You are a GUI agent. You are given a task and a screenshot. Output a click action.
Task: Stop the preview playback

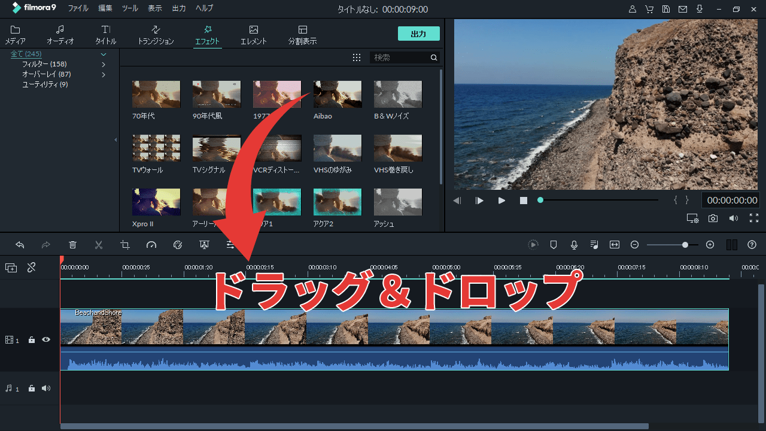(x=524, y=201)
